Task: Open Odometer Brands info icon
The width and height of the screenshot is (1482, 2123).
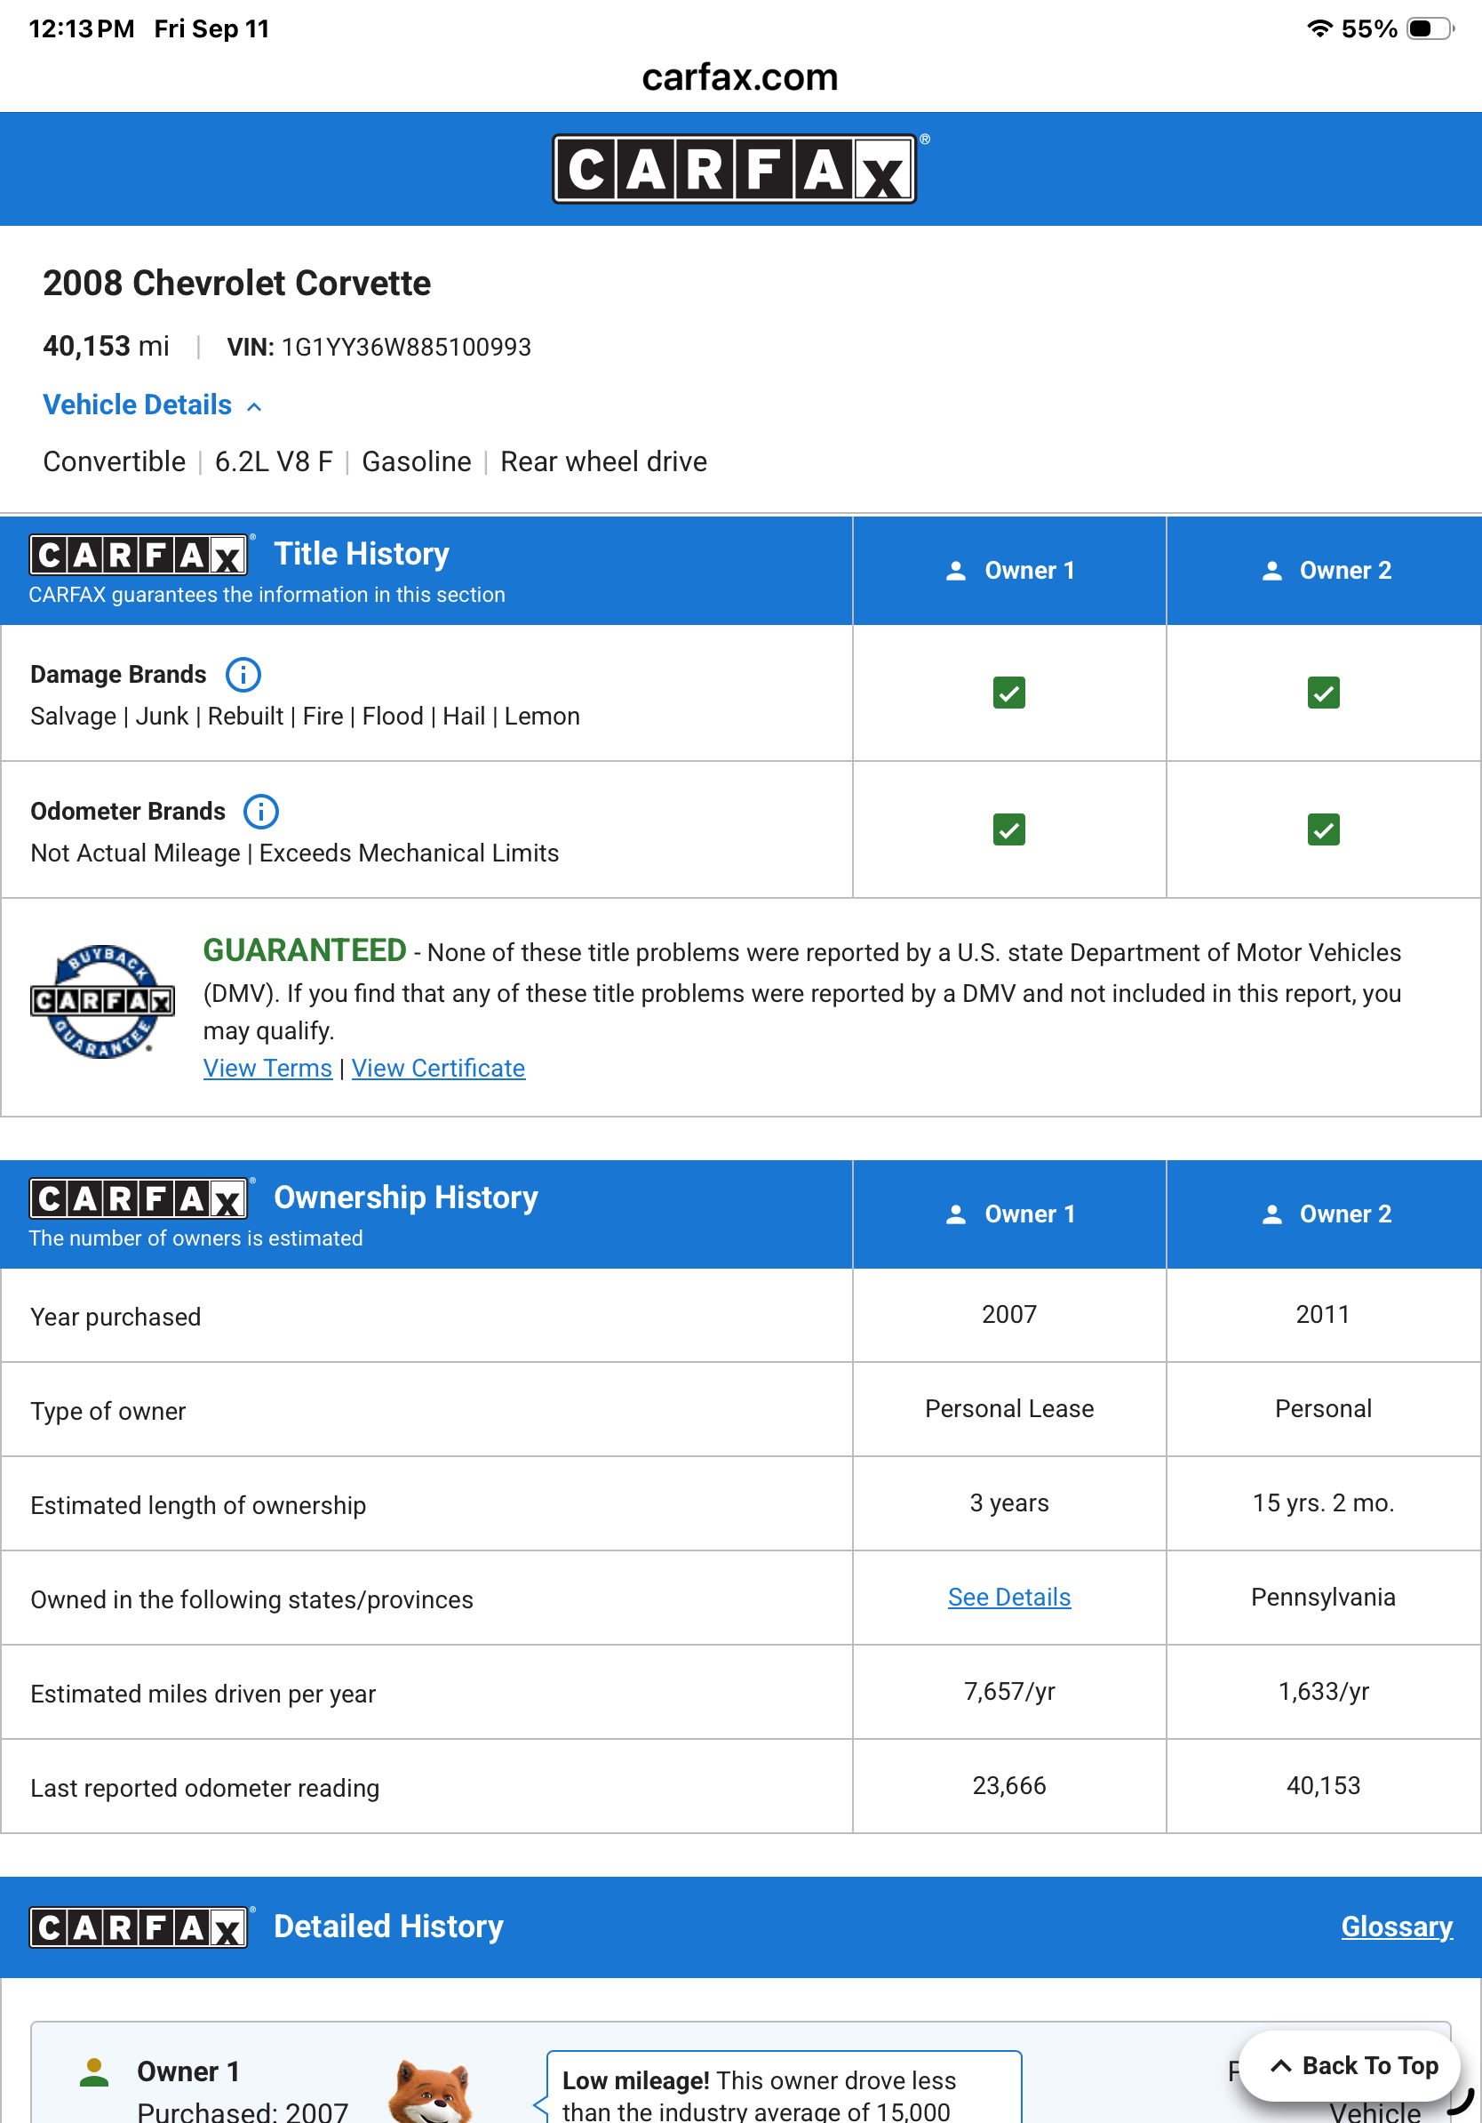Action: coord(261,811)
